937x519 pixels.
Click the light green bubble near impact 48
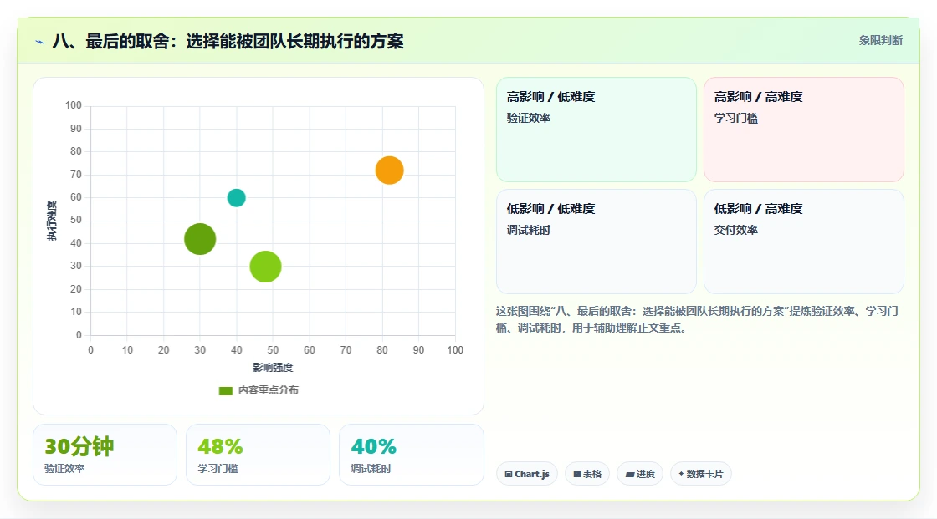coord(265,267)
